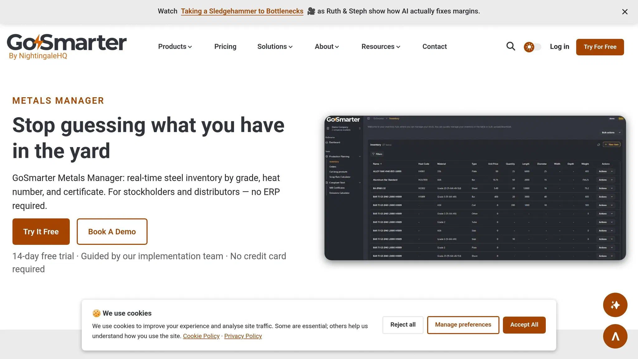
Task: Open the Taking a Sledgehammer to Bottlenecks link
Action: [x=242, y=11]
